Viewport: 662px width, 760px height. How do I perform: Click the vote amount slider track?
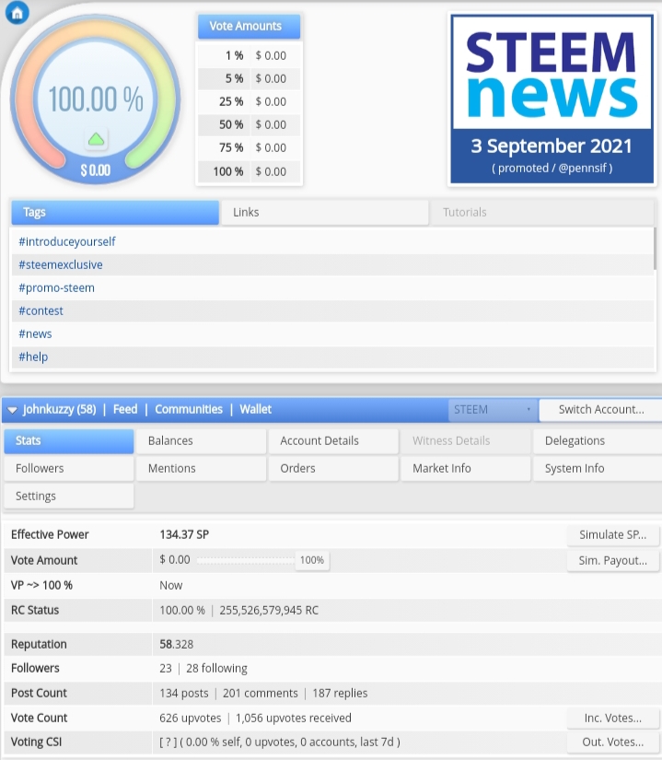(x=246, y=561)
